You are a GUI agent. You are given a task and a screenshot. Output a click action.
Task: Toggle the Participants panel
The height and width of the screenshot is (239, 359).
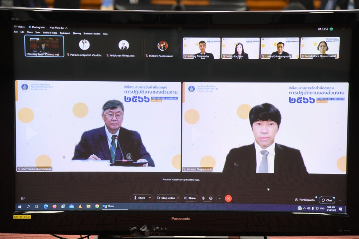click(305, 200)
